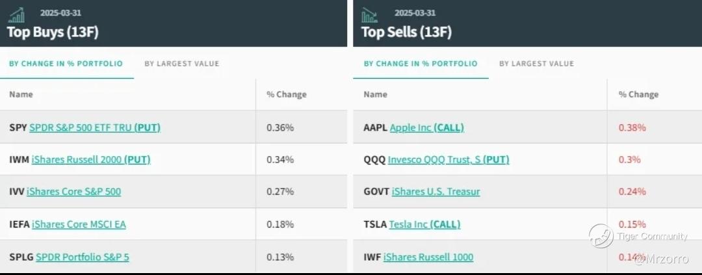Viewport: 702px width, 275px height.
Task: Click the Top Sells falling chart icon
Action: point(370,15)
